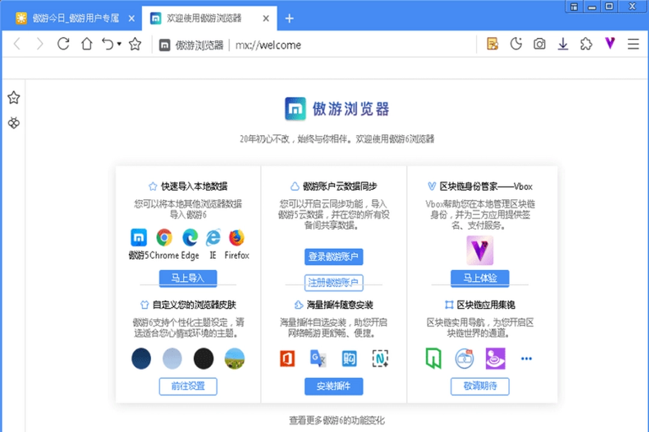Enable night mode in the toolbar

[516, 44]
